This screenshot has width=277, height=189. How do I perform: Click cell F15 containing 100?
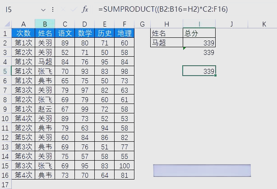point(125,166)
